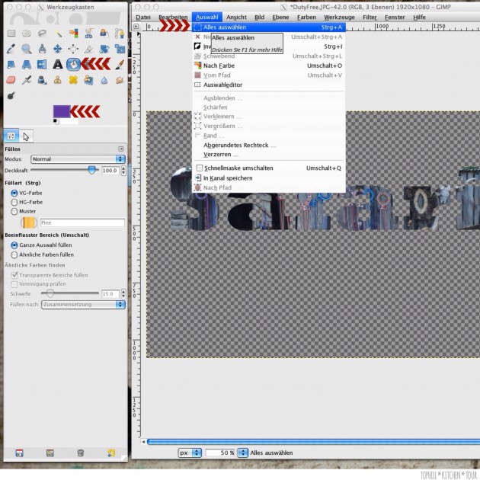Open the zoom percentage dropdown arrow
480x480 pixels.
243,453
